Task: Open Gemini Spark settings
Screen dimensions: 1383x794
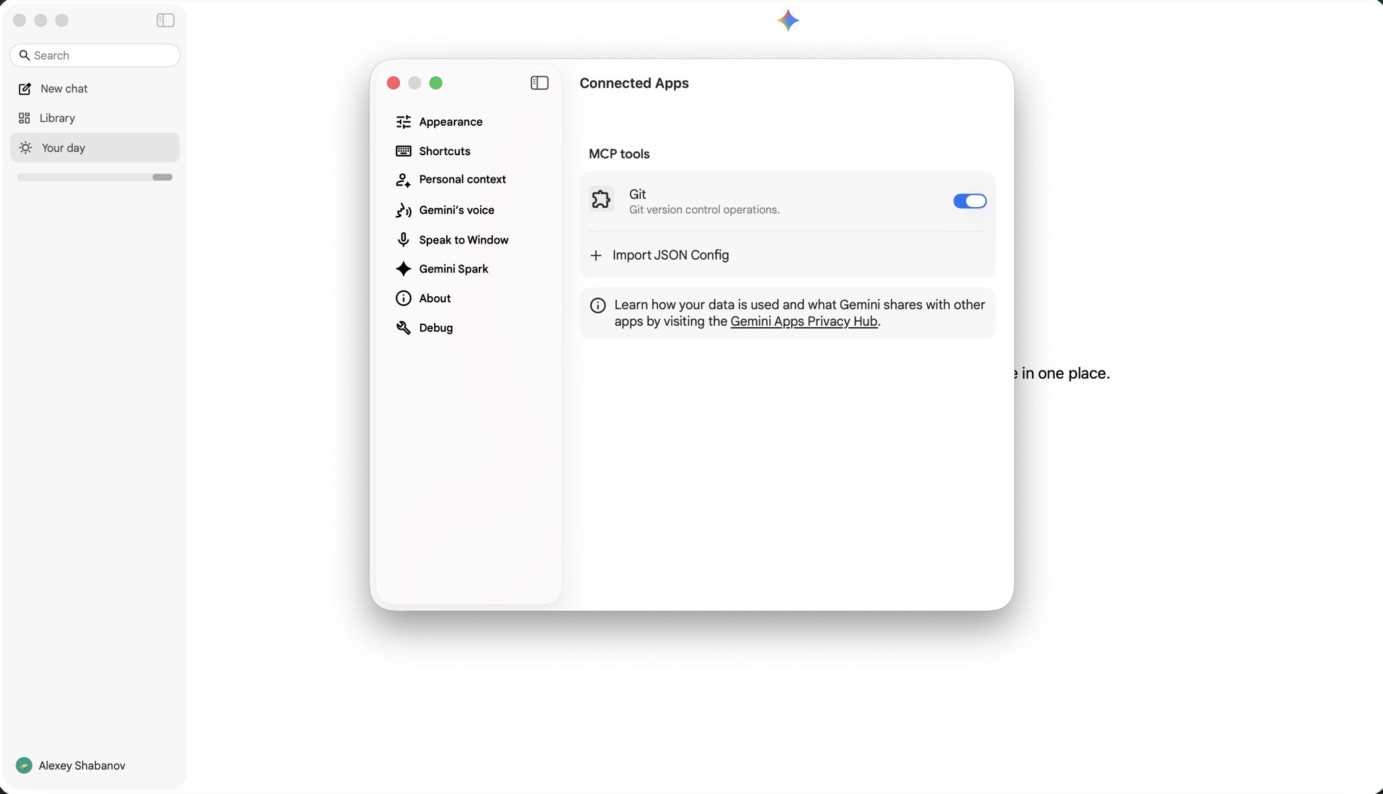Action: (453, 268)
